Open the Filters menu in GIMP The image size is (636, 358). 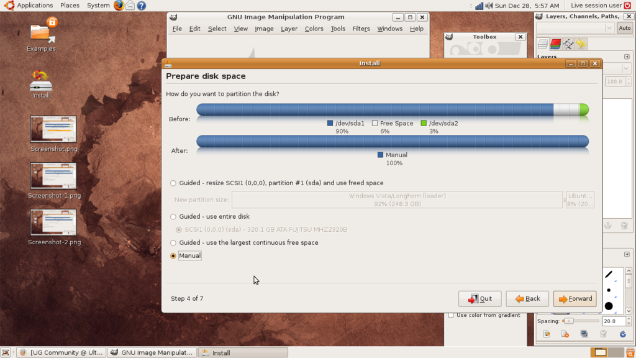click(361, 29)
